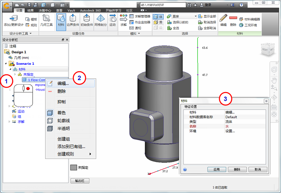Toggle Edge selection mode
The width and height of the screenshot is (281, 193).
click(x=158, y=28)
